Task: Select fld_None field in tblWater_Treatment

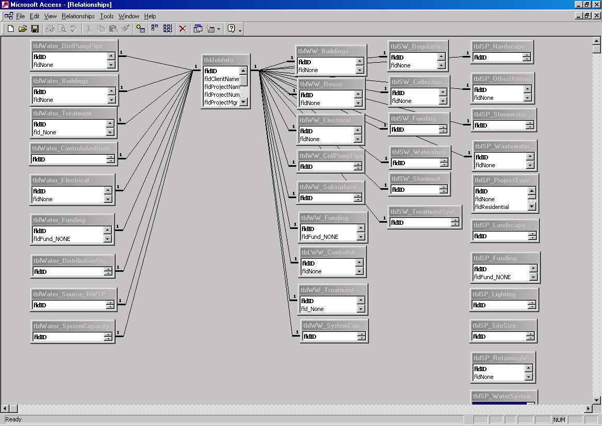Action: click(x=69, y=132)
